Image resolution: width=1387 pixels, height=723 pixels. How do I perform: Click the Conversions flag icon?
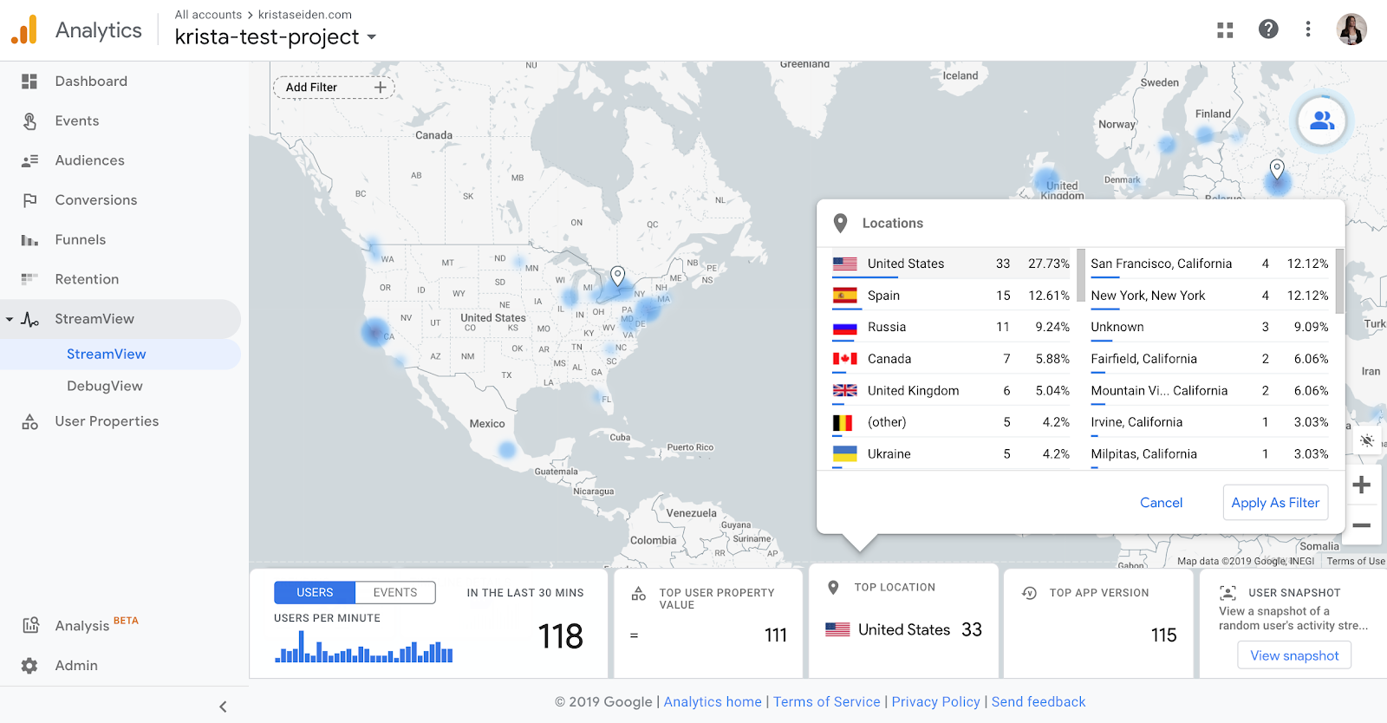coord(29,200)
